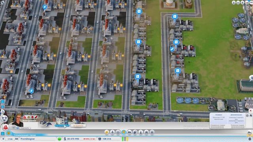Activate the bulldozer tool icon
Viewport: 253px width, 142px height.
coord(249,133)
